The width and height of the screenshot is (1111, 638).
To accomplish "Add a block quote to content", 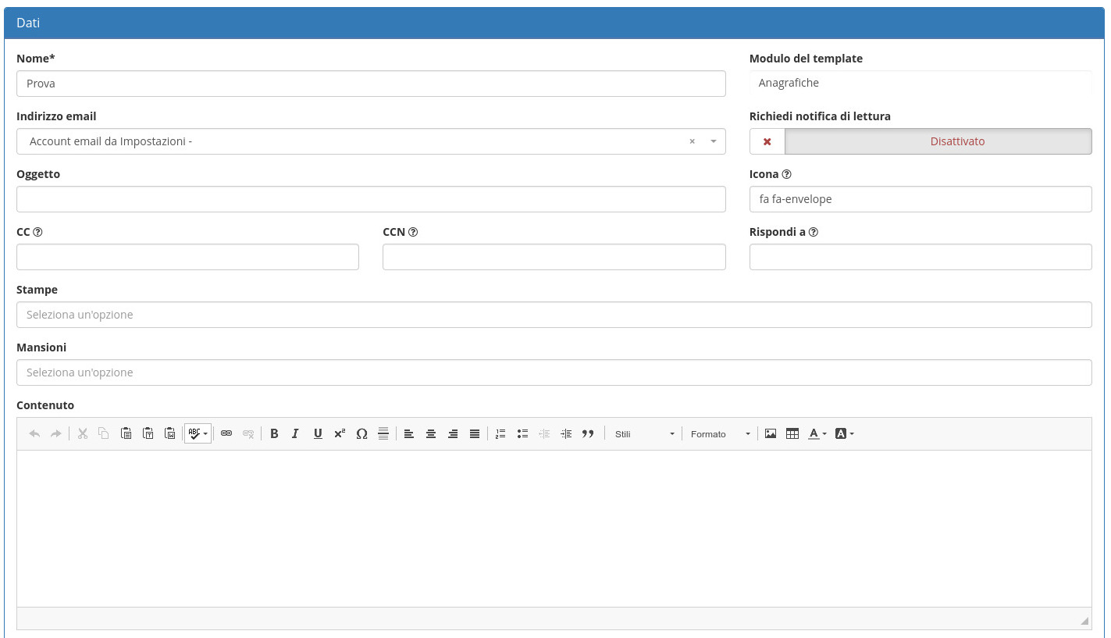I will click(588, 433).
